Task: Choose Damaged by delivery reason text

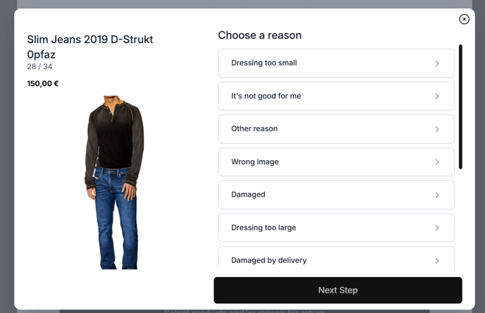Action: (x=269, y=260)
